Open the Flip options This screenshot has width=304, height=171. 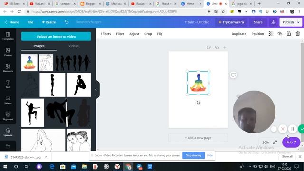160,34
